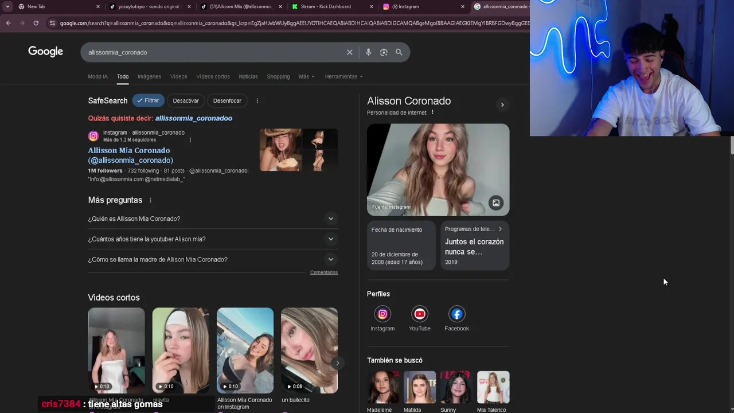Screen dimensions: 734x413
Task: Reload the current page
Action: [36, 23]
